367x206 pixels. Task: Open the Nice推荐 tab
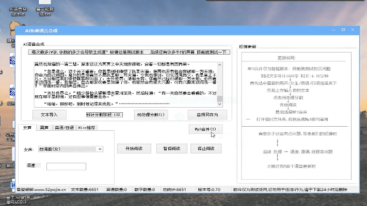(87, 128)
